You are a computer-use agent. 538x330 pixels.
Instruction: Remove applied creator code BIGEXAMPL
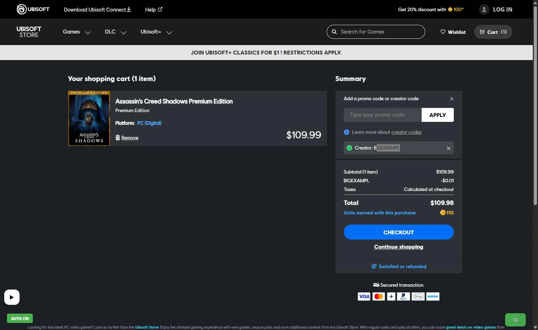click(448, 148)
